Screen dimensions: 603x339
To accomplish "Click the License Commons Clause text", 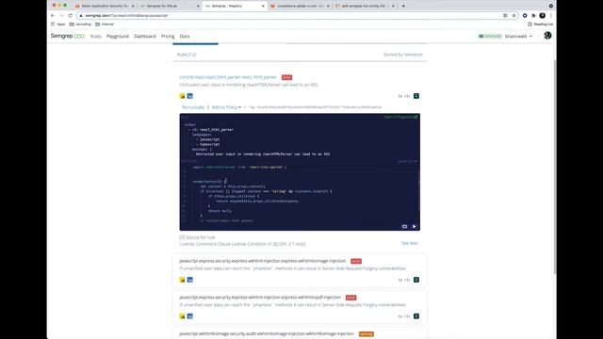I will point(242,244).
